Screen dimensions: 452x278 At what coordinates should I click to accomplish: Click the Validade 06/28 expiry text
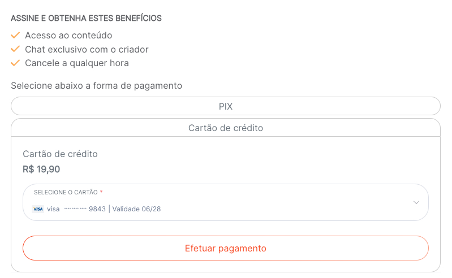[x=136, y=209]
